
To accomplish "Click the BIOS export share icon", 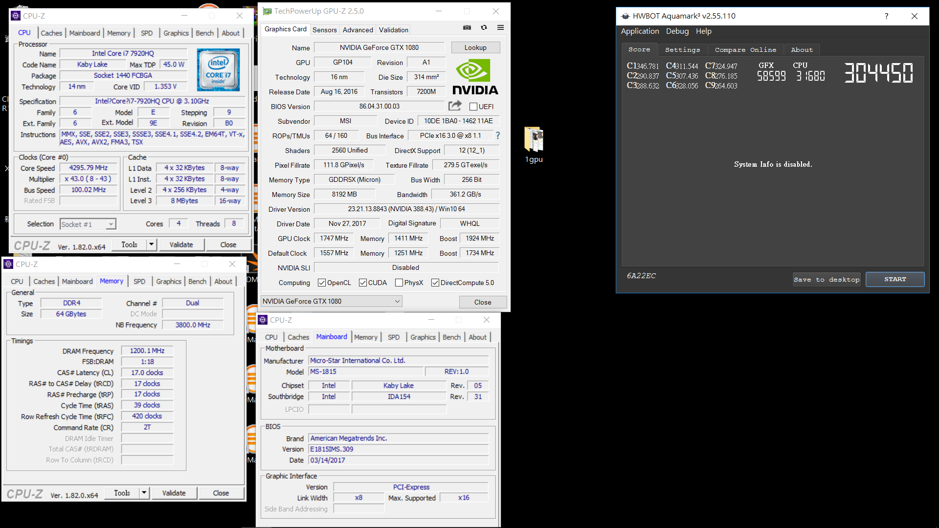I will tap(455, 106).
